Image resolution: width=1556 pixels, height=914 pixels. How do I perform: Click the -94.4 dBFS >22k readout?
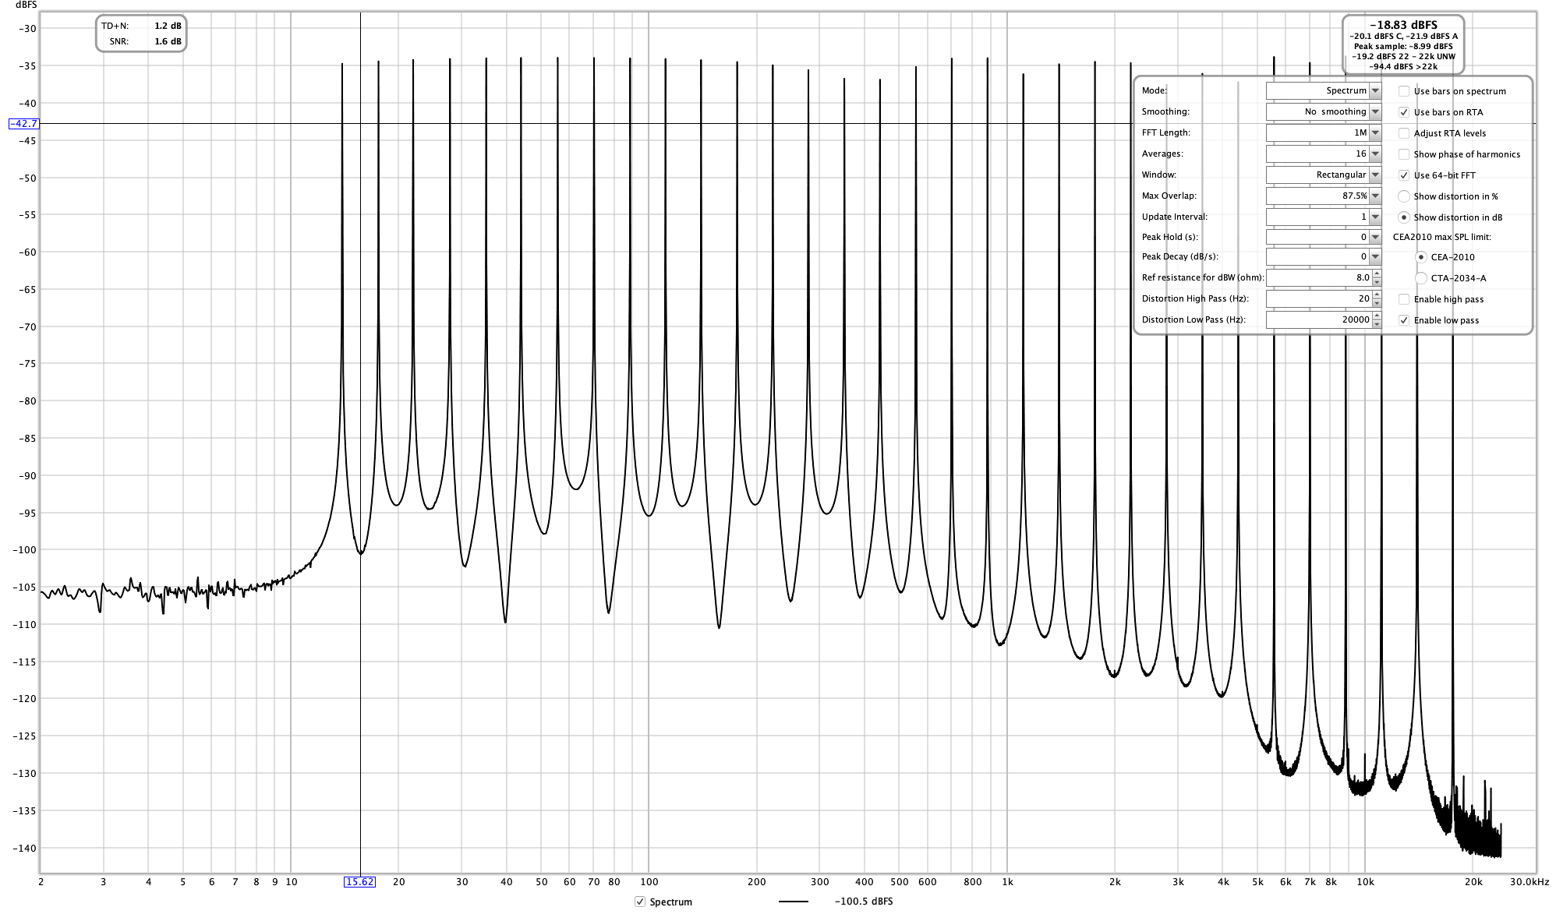click(1403, 66)
